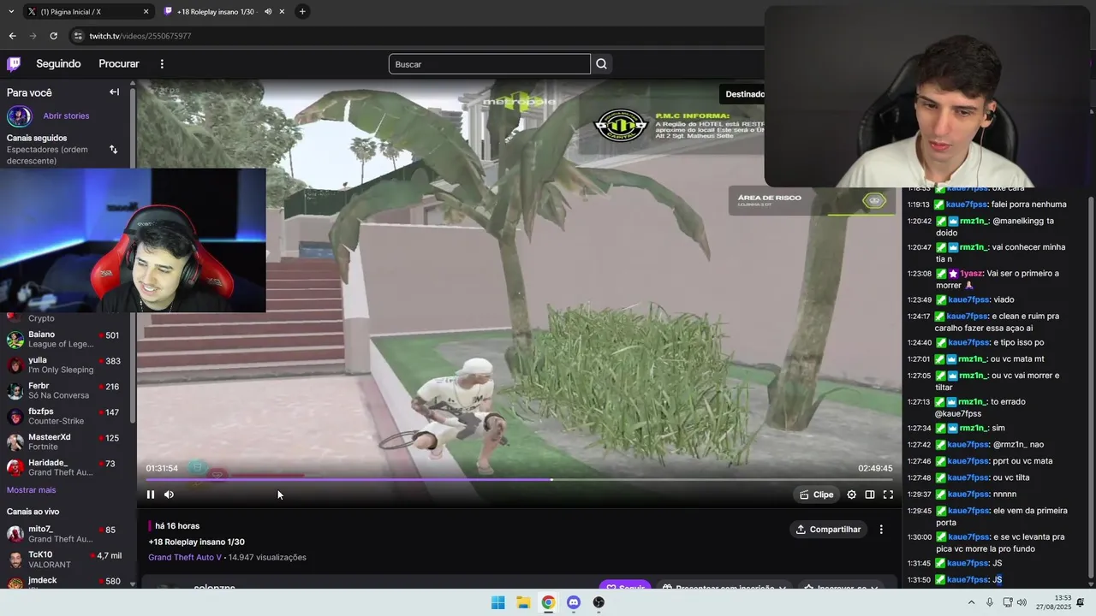Open Grand Theft Auto V category link
The height and width of the screenshot is (616, 1096).
pyautogui.click(x=185, y=558)
